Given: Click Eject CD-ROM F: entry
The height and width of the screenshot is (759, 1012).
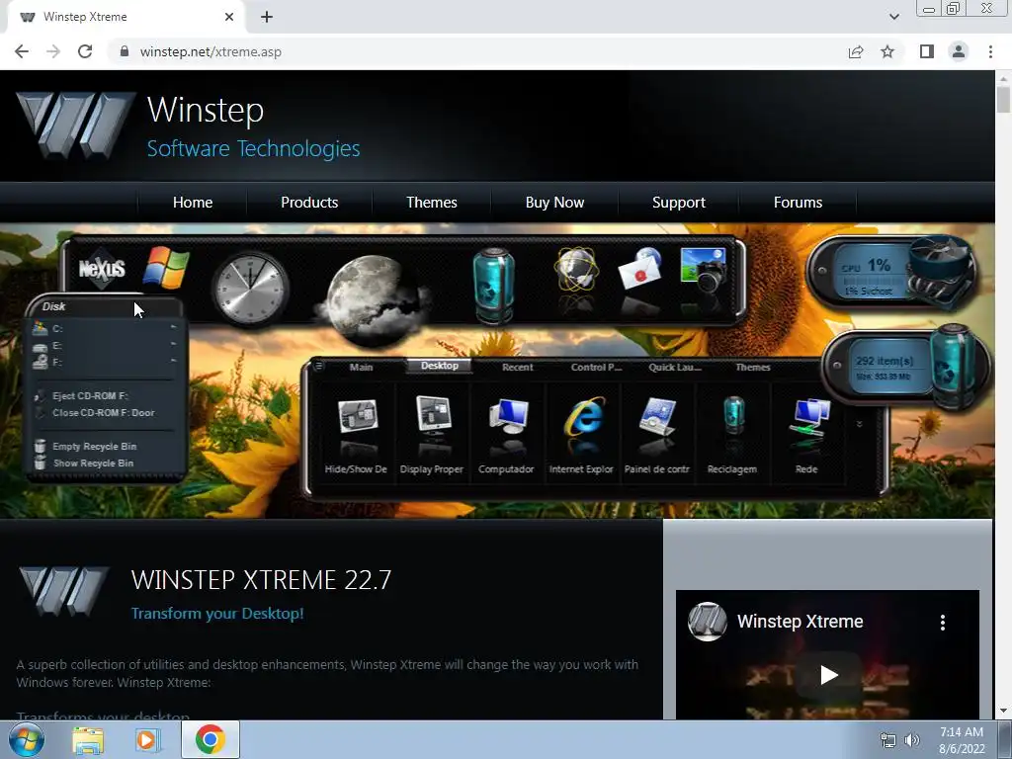Looking at the screenshot, I should pyautogui.click(x=90, y=395).
